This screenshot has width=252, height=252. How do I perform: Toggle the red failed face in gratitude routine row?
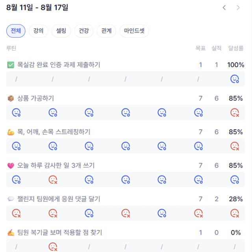53,180
